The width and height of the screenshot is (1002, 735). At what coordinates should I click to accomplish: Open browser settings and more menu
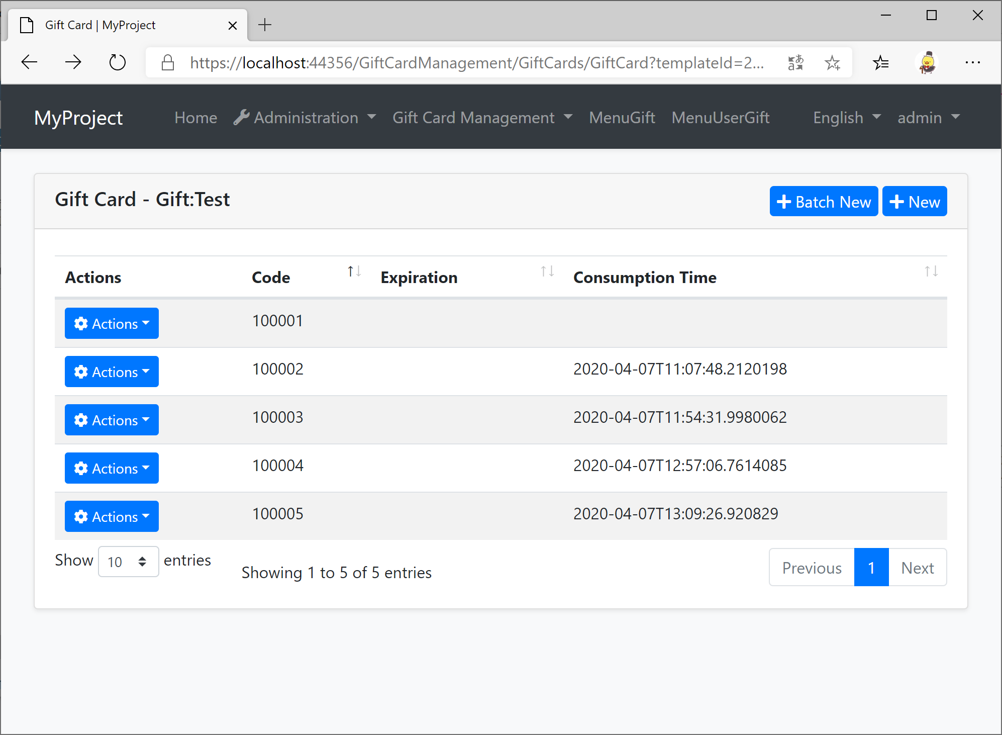coord(973,63)
